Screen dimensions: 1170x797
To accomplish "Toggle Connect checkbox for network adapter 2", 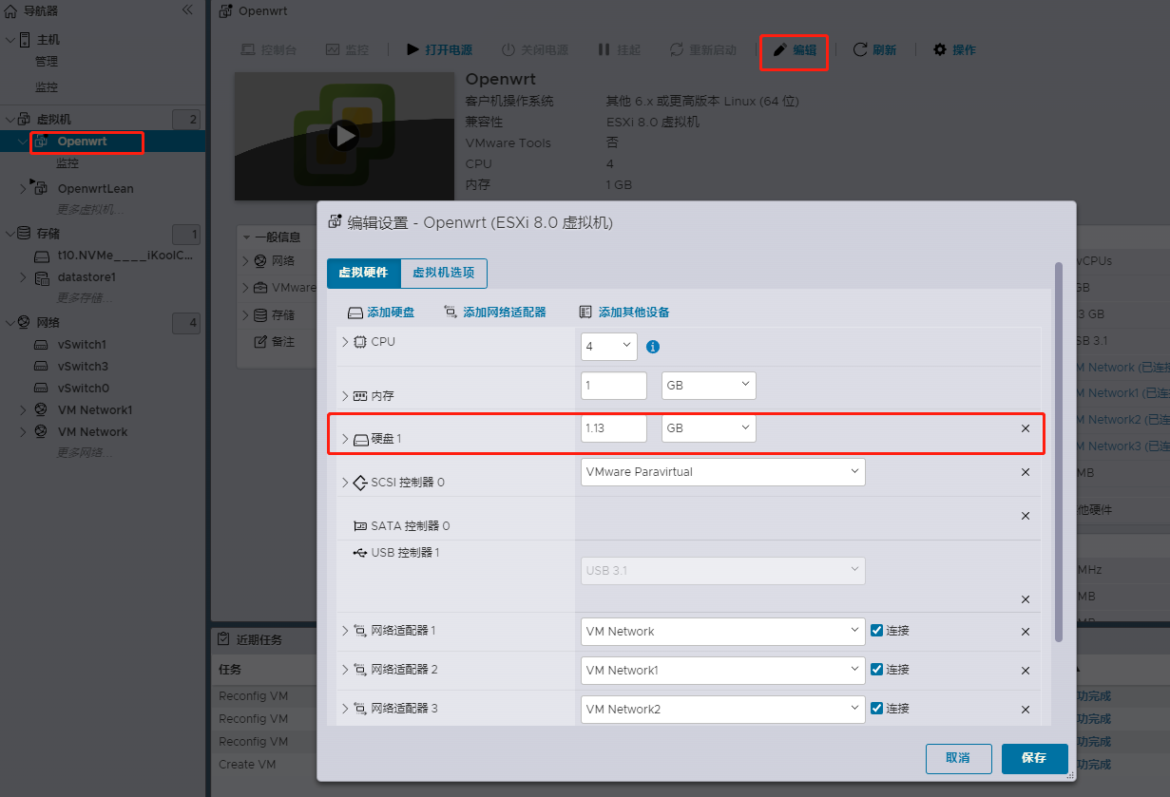I will click(877, 670).
